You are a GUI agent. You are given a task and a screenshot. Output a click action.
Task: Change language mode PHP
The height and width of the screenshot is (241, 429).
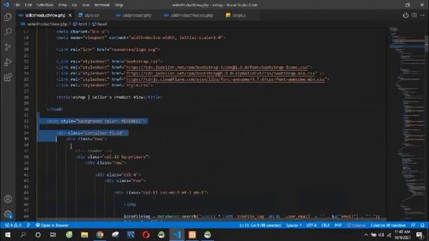click(x=338, y=225)
